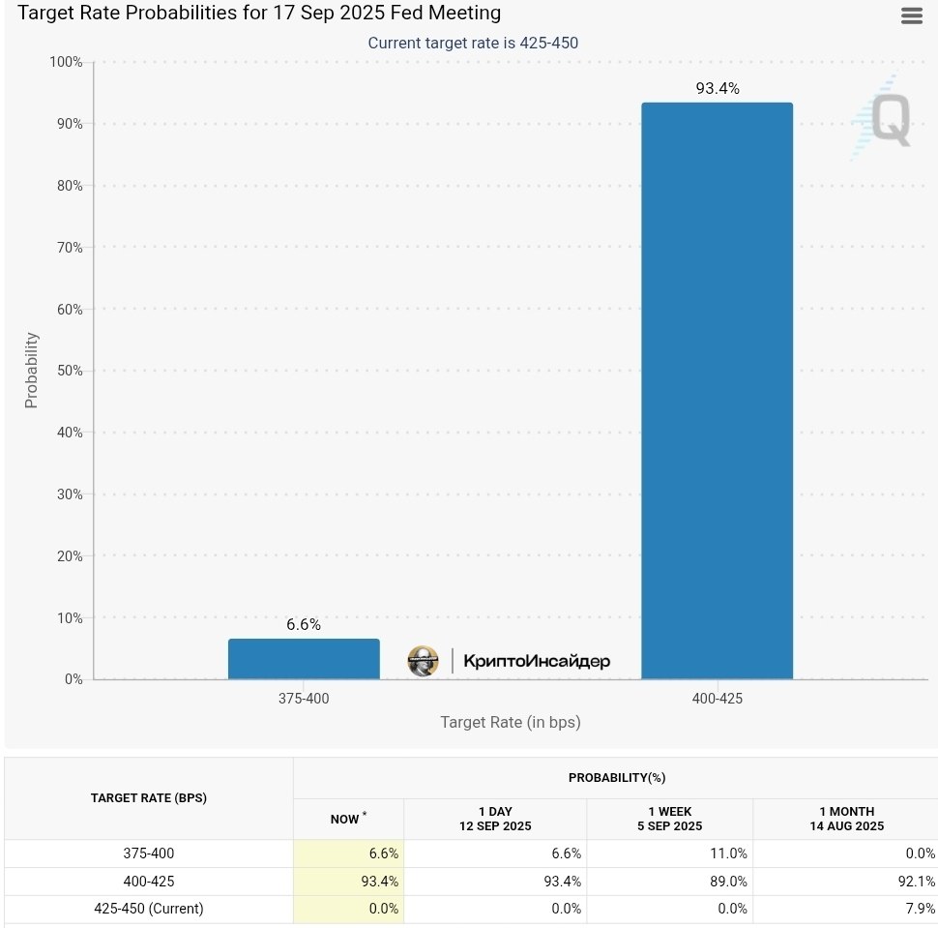Open the chart hamburger menu icon
This screenshot has width=938, height=928.
point(912,15)
